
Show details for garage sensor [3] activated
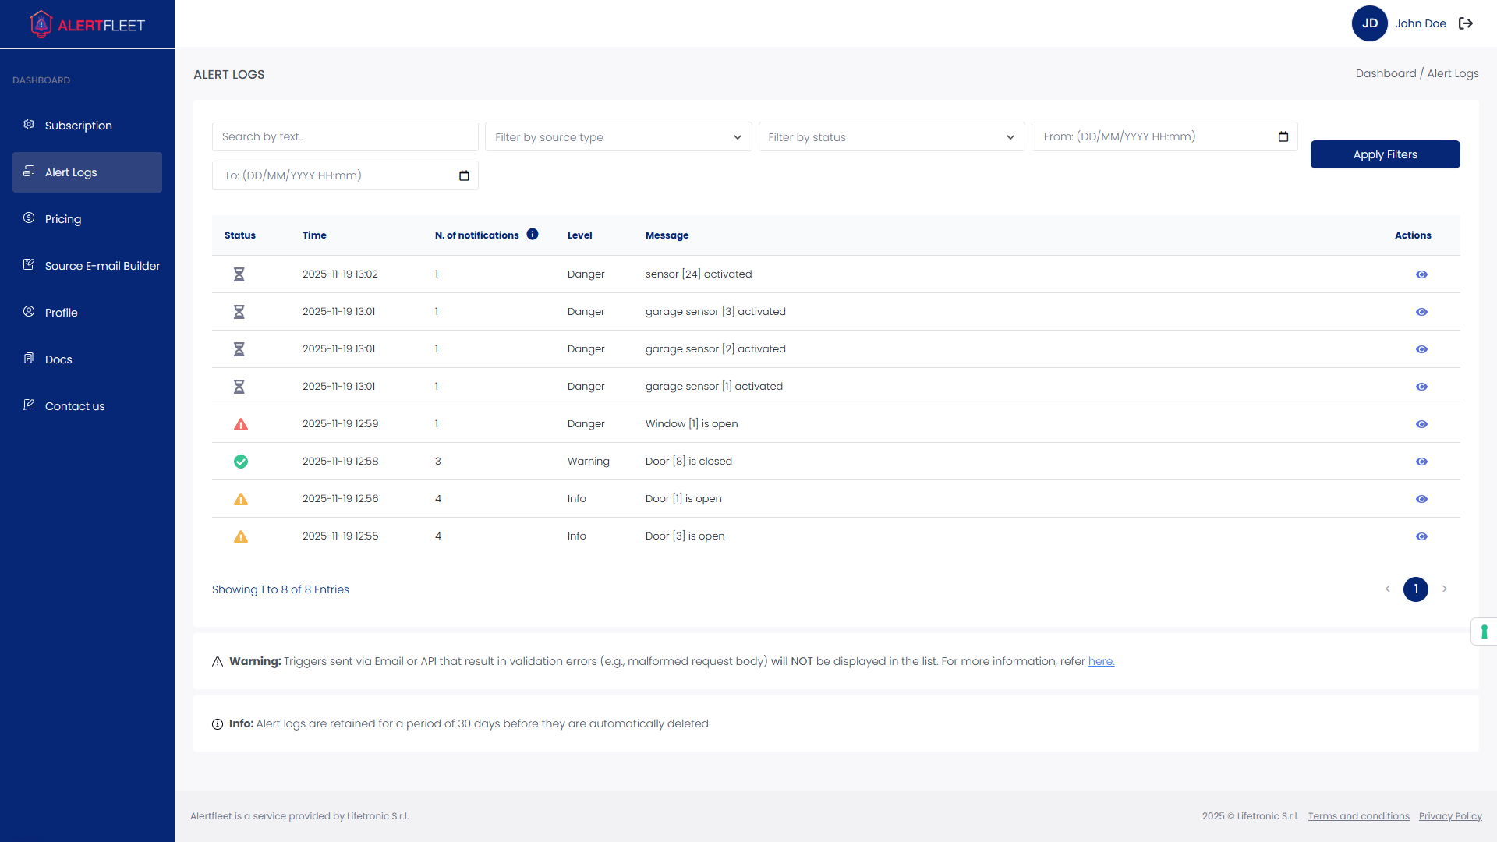(x=1421, y=311)
